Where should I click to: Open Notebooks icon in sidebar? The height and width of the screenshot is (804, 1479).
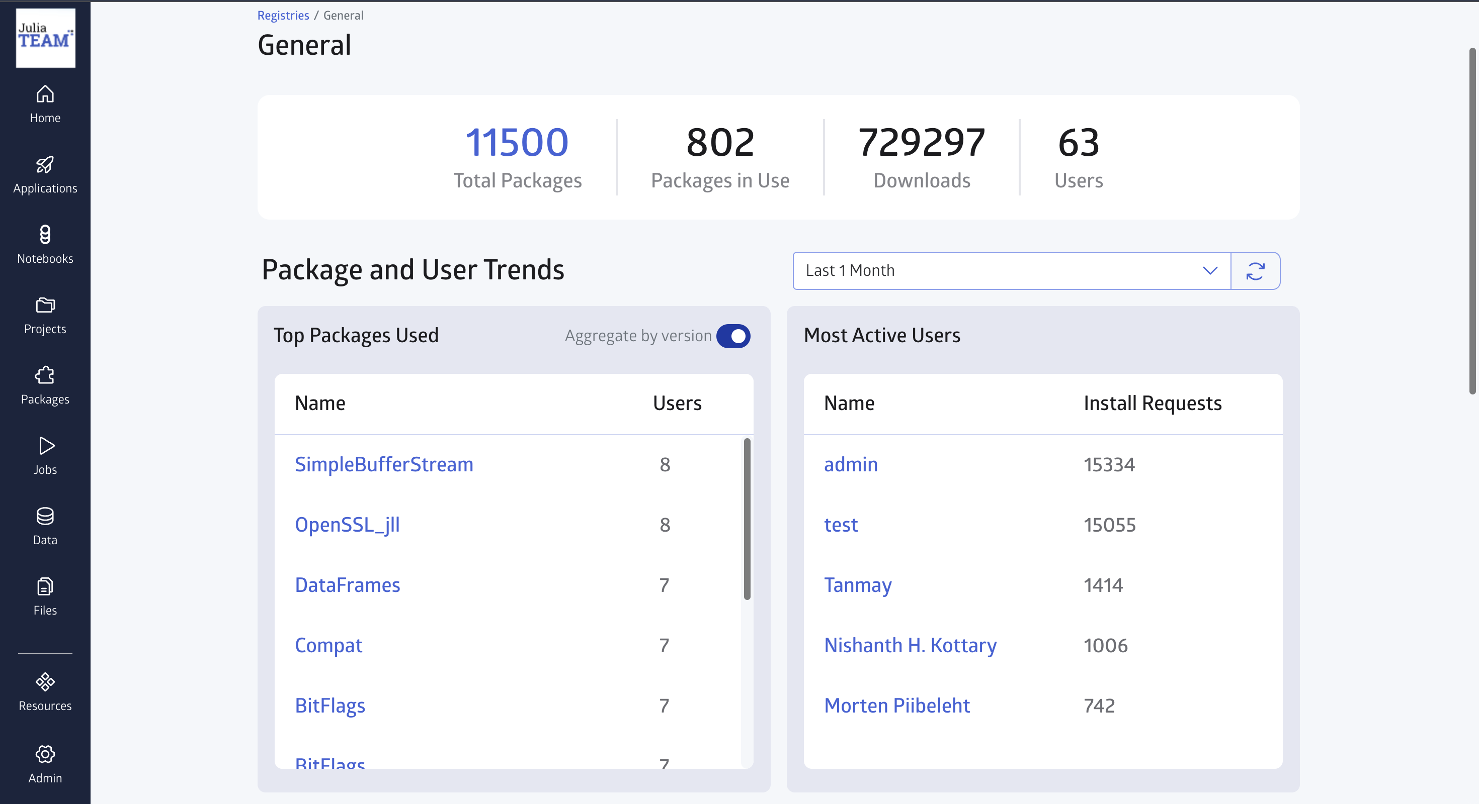pyautogui.click(x=45, y=235)
